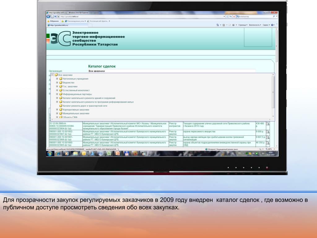Open details icon for 438 480 р. row
Viewport: 317px width, 238px height.
tap(268, 124)
